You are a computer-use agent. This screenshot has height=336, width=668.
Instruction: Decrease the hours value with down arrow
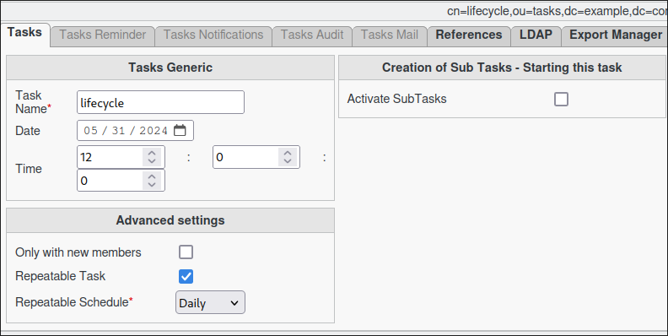pyautogui.click(x=152, y=161)
